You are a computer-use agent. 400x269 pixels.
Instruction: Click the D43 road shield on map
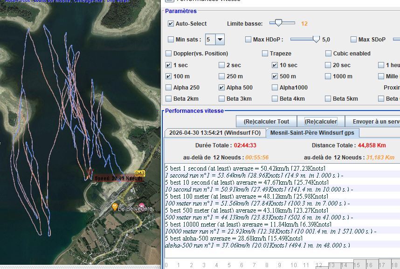(140, 173)
